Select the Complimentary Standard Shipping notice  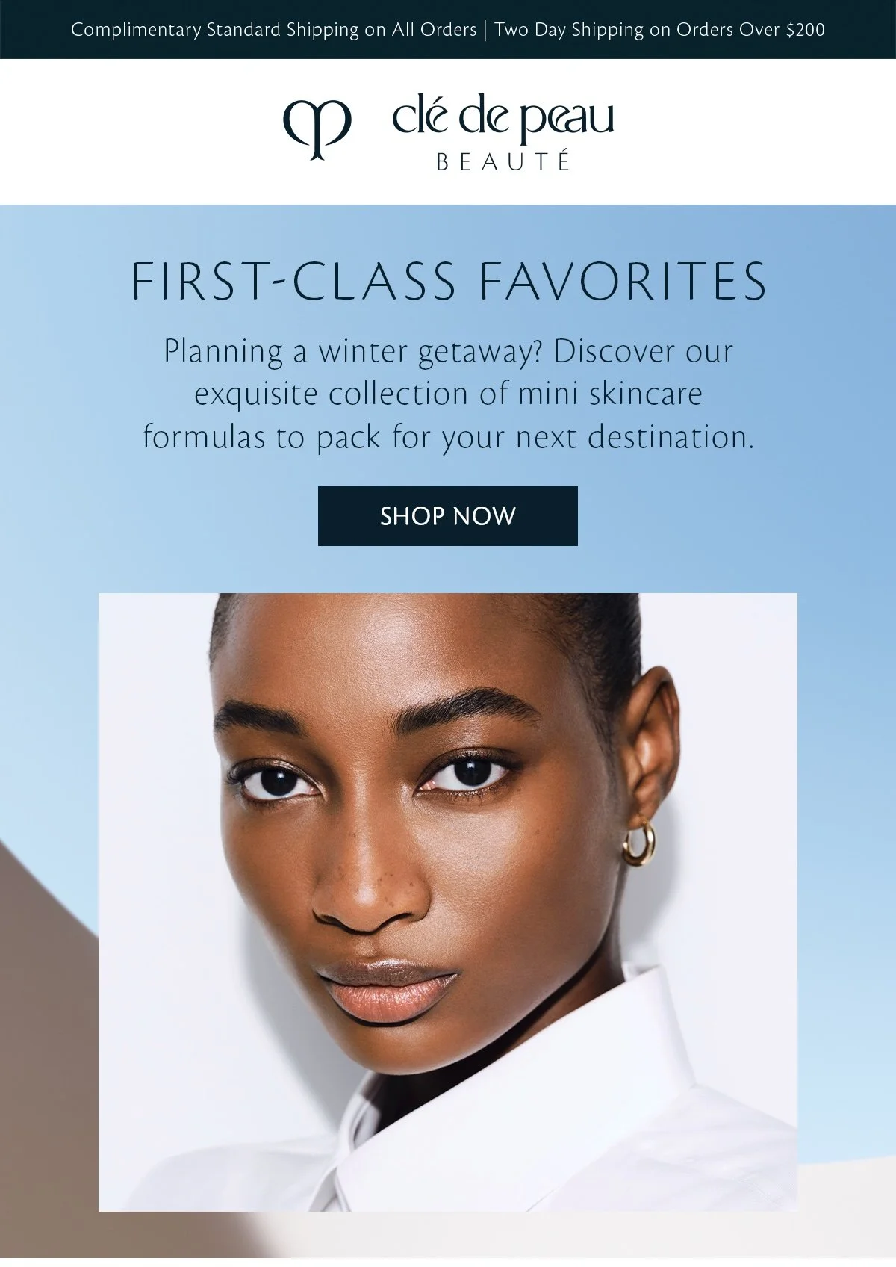click(273, 30)
